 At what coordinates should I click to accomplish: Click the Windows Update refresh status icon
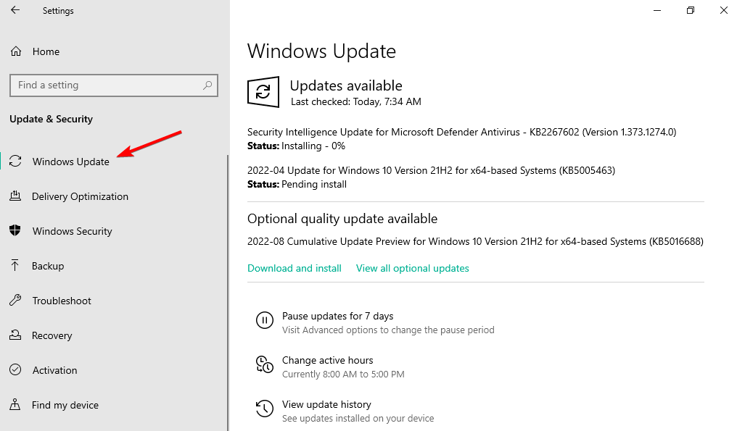coord(263,92)
